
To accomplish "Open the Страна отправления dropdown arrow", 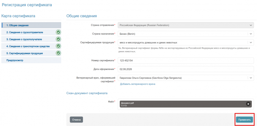I will point(251,25).
